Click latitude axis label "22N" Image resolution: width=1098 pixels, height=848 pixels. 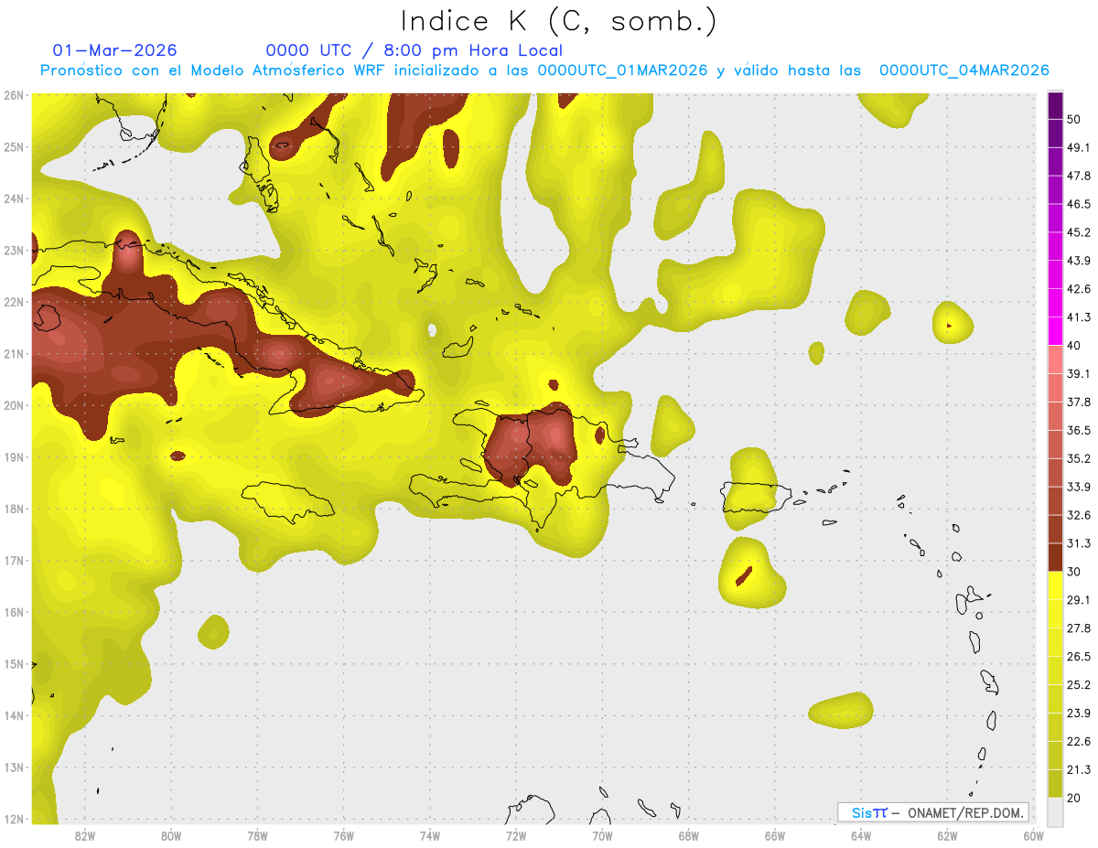point(13,302)
